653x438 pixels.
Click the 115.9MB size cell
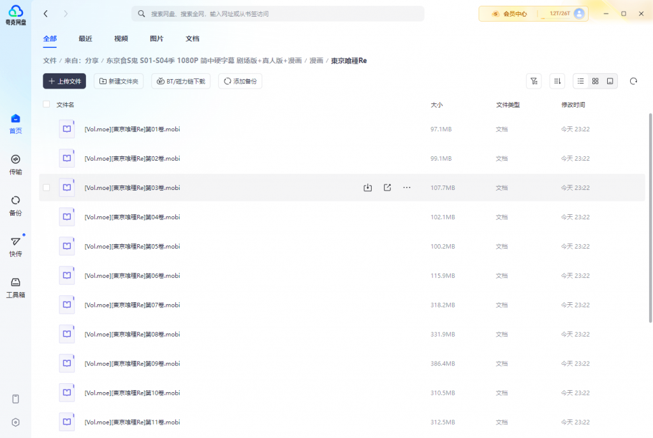click(x=443, y=275)
